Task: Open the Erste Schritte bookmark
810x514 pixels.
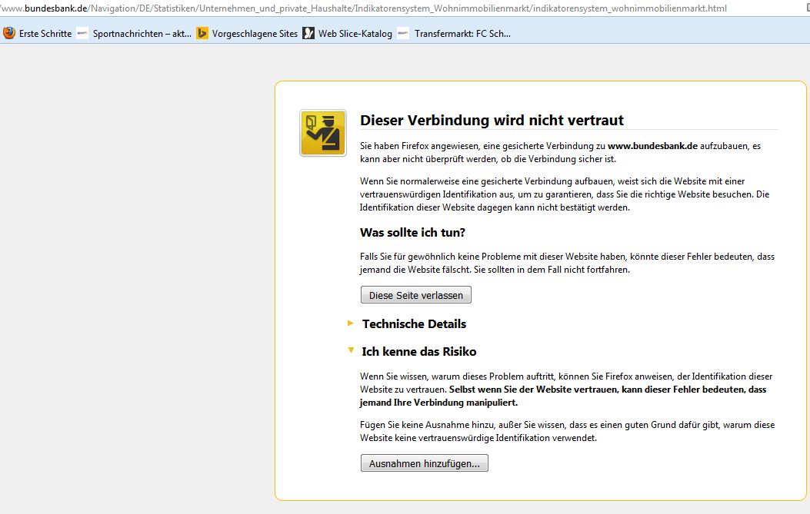Action: coord(45,34)
